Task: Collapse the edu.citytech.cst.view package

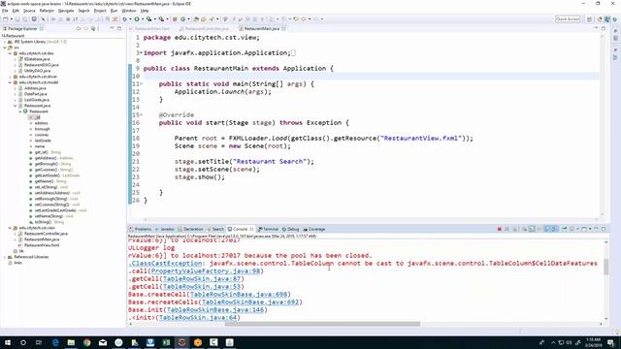Action: (x=10, y=228)
